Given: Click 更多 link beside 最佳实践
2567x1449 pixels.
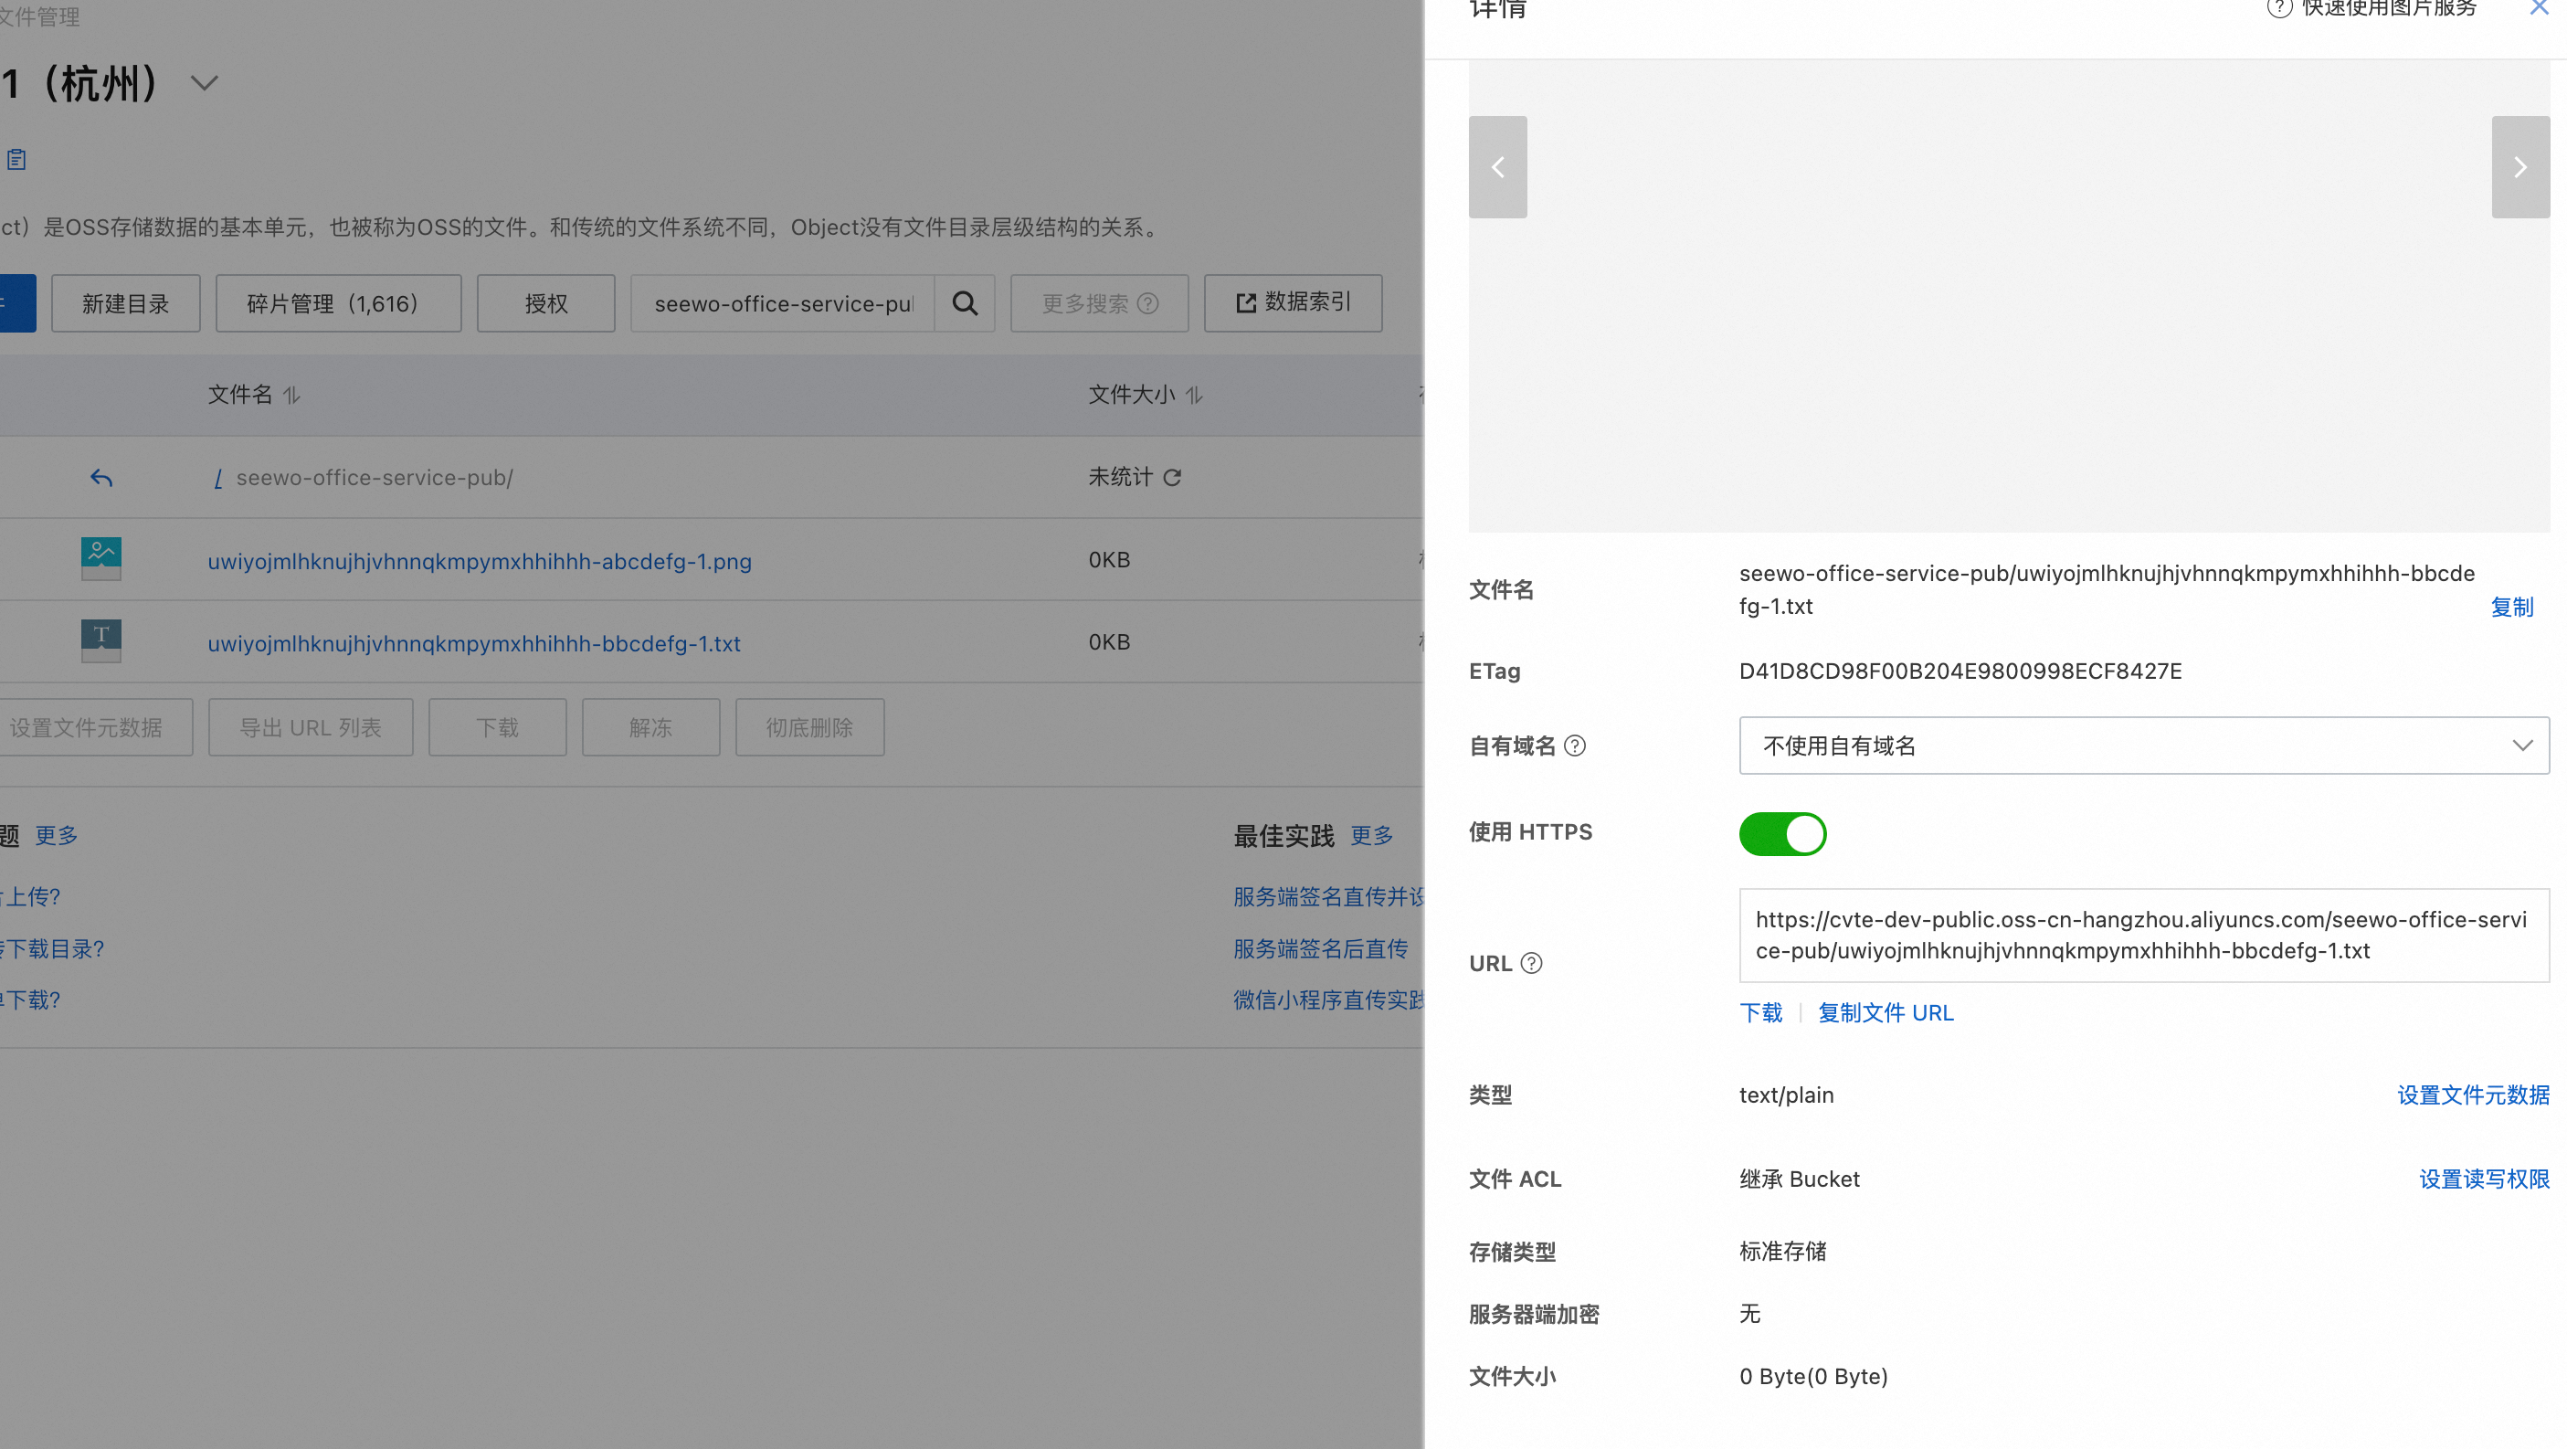Looking at the screenshot, I should 1372,835.
